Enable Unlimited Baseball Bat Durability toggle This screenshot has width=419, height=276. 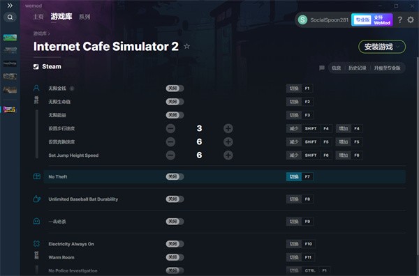click(175, 199)
